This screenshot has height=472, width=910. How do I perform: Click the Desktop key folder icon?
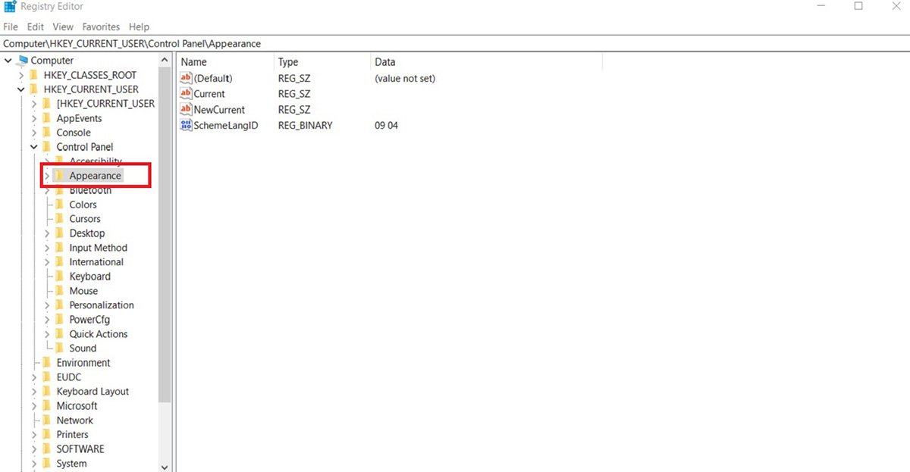(x=59, y=233)
